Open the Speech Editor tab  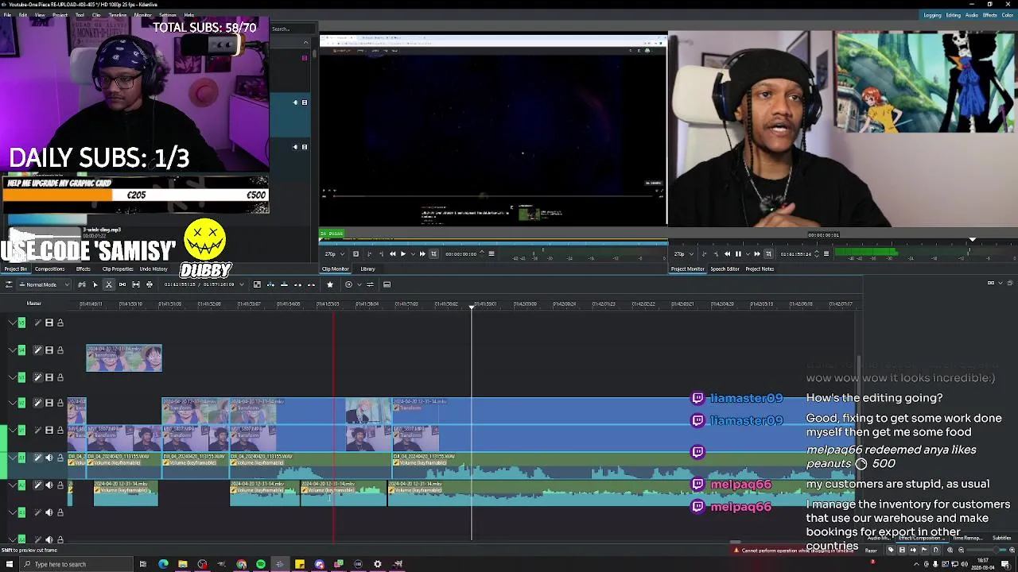pos(725,269)
